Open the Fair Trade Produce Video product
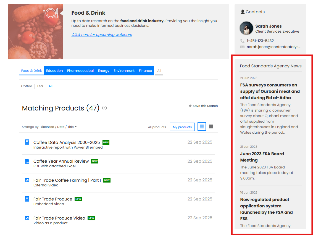Image resolution: width=313 pixels, height=235 pixels. pos(59,218)
